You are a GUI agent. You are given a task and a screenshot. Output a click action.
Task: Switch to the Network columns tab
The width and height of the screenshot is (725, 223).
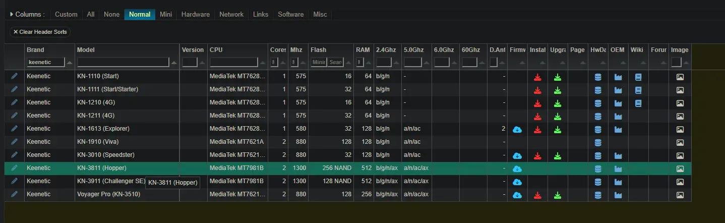(231, 14)
